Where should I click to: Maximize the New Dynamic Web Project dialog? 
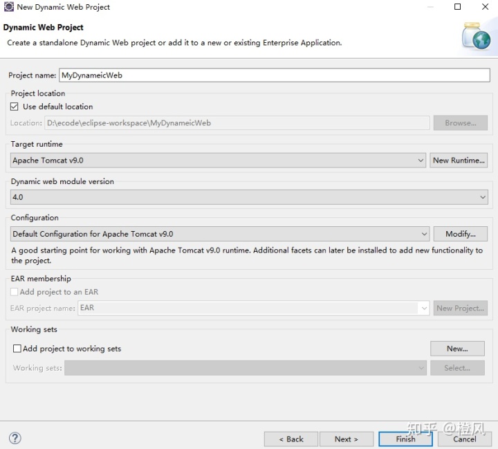(457, 7)
